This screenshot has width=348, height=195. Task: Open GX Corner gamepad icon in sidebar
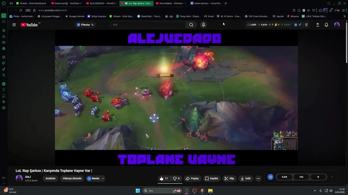(4, 21)
